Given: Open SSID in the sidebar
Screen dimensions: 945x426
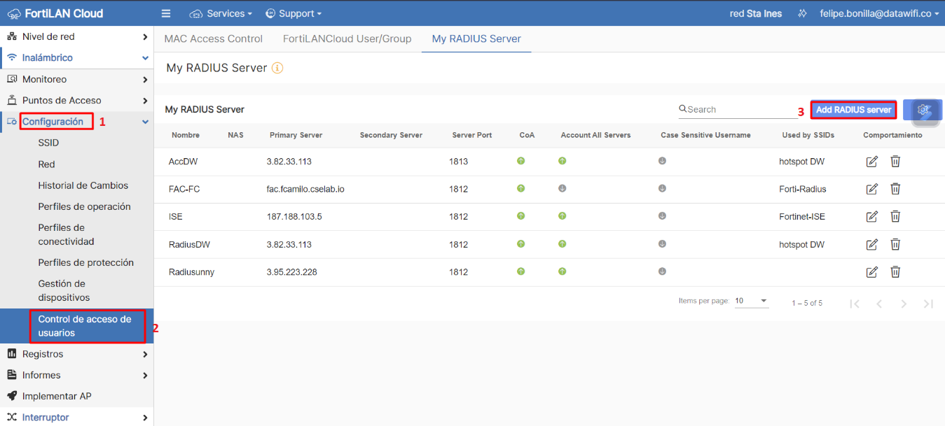Looking at the screenshot, I should 48,143.
